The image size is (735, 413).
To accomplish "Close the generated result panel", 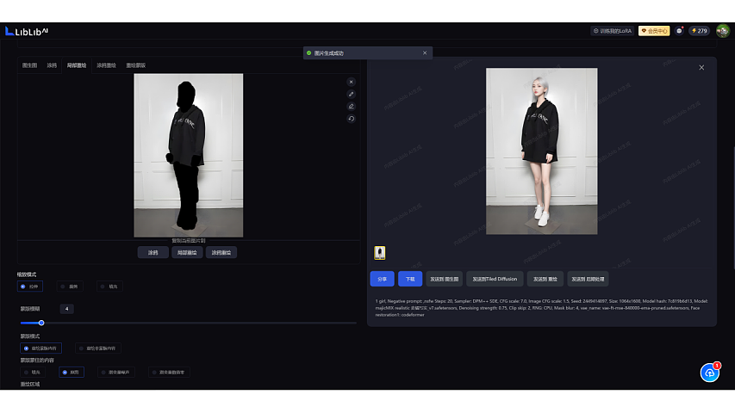I will (701, 67).
